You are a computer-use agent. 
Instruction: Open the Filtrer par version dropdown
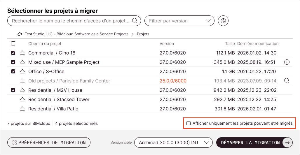pyautogui.click(x=179, y=21)
